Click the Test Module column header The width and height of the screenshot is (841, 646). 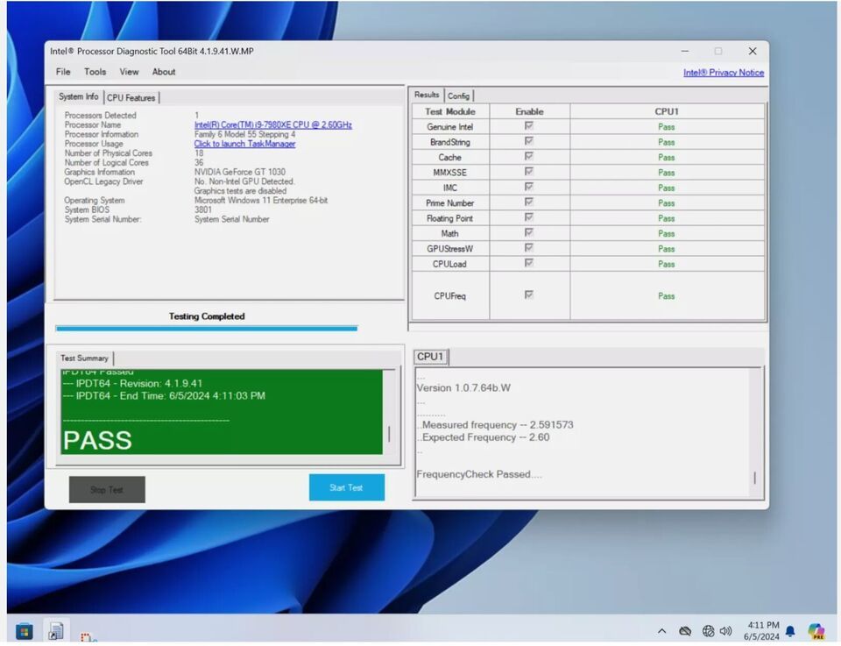coord(450,111)
